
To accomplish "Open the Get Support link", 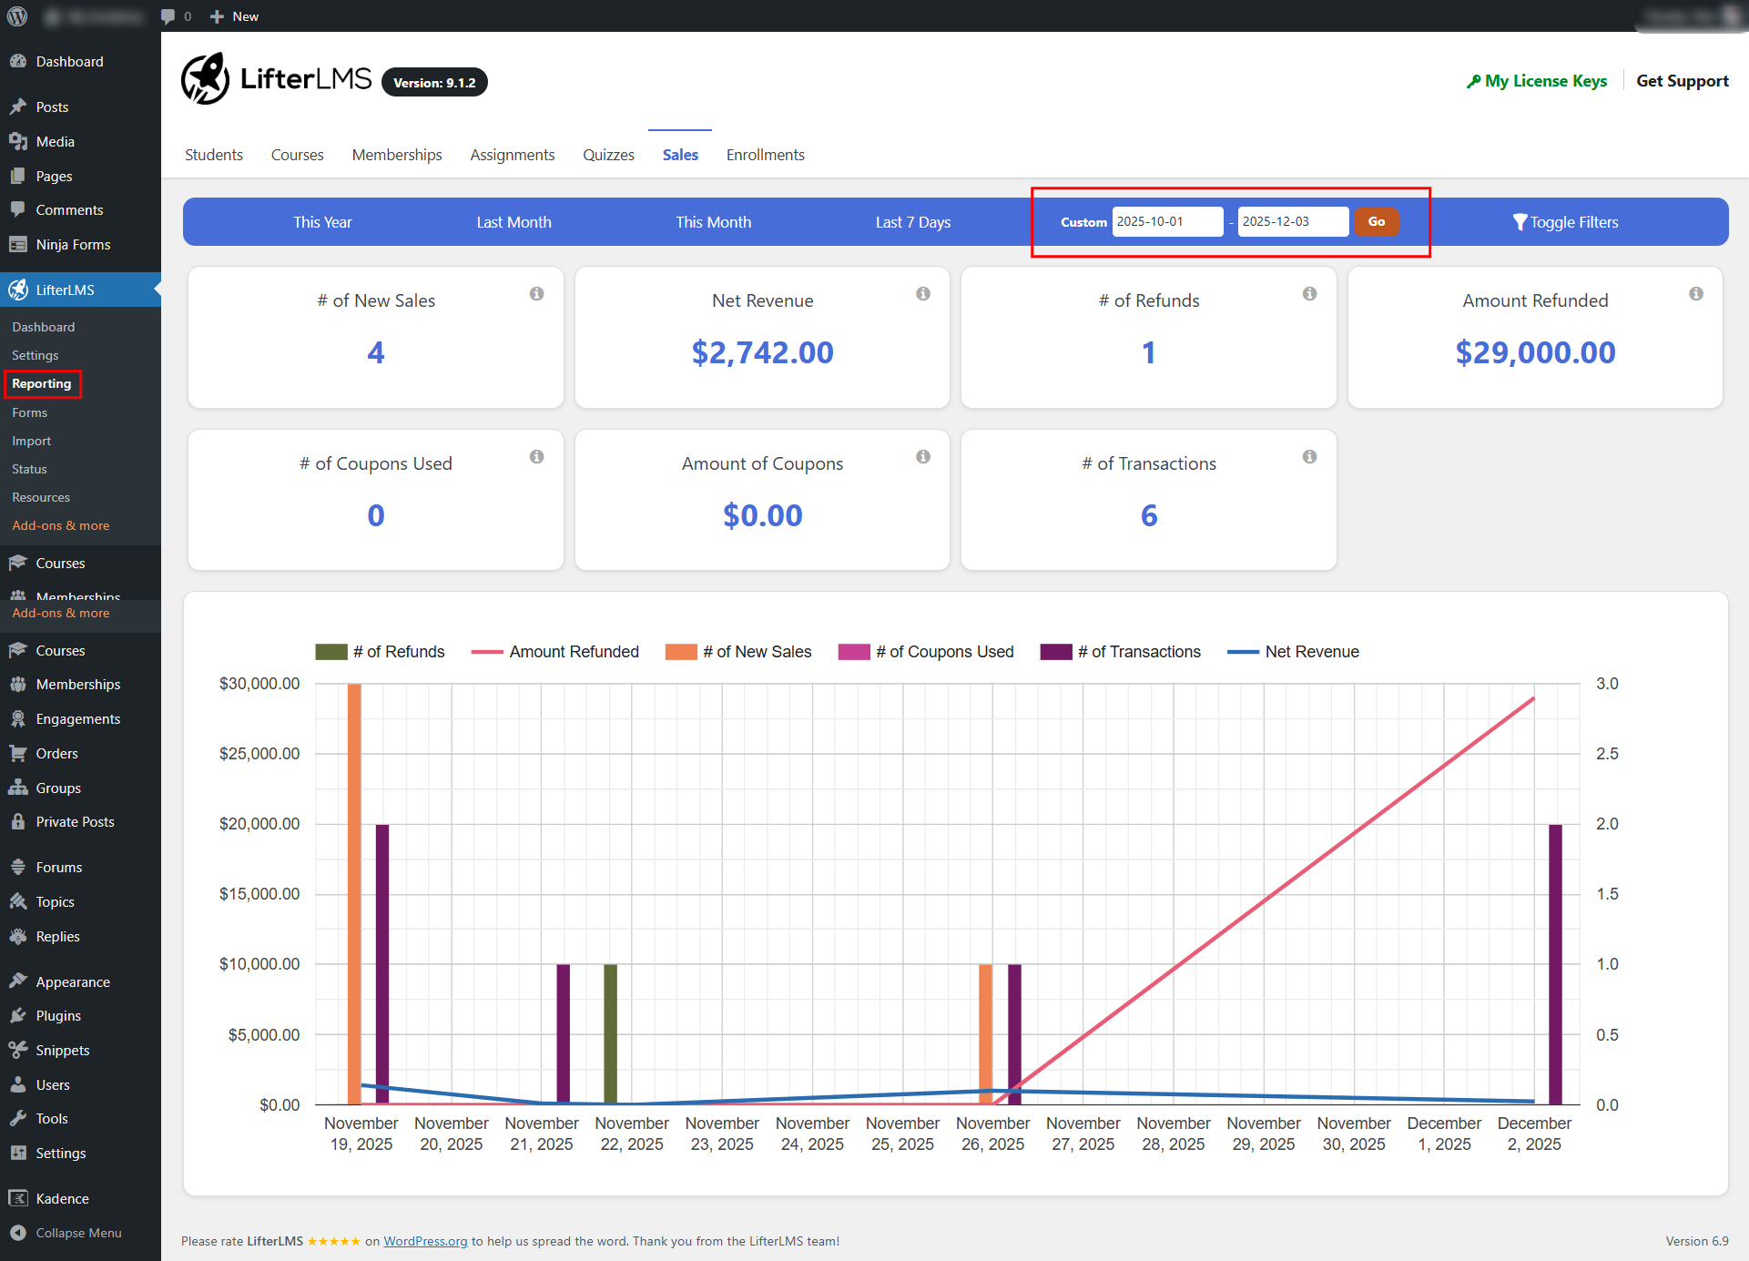I will tap(1683, 81).
